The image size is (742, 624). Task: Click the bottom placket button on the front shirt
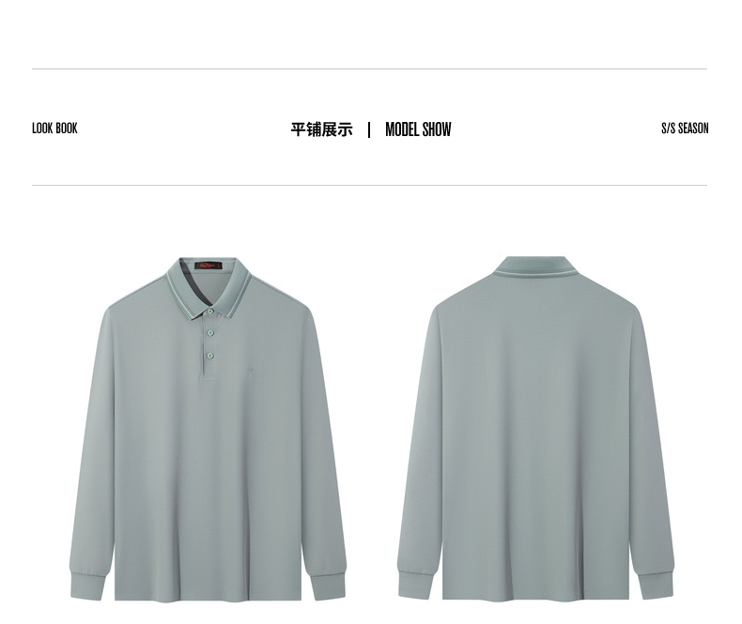tap(210, 356)
